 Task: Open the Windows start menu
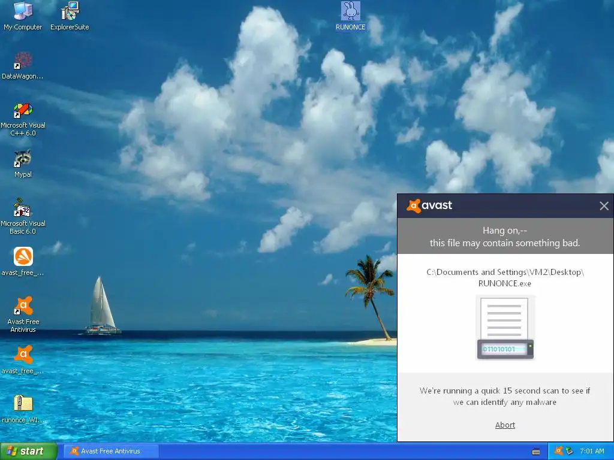click(28, 452)
